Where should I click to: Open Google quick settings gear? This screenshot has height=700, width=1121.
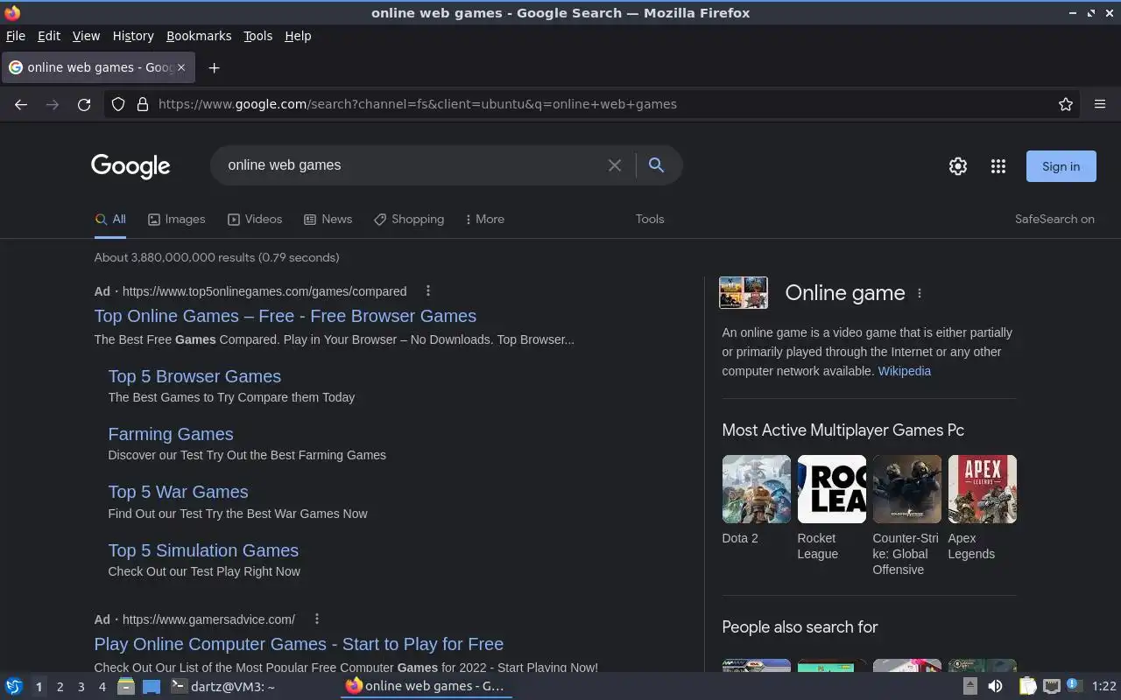coord(958,166)
